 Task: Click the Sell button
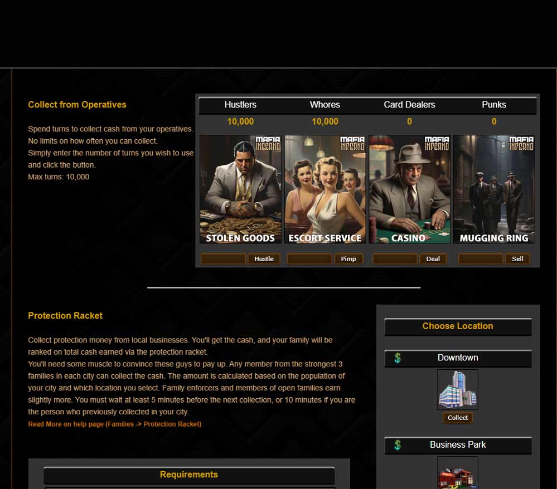[x=517, y=258]
